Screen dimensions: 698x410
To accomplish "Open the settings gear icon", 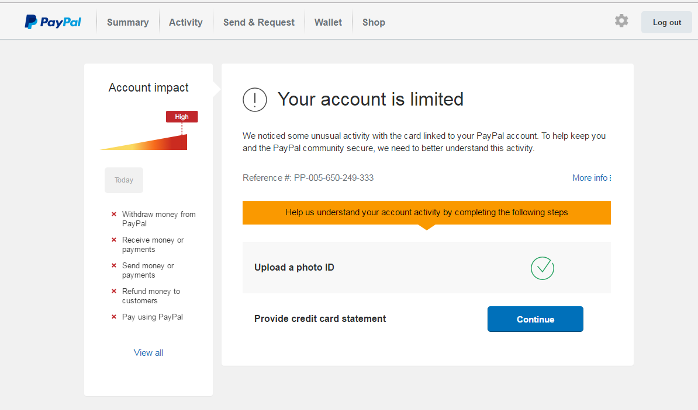I will [621, 21].
